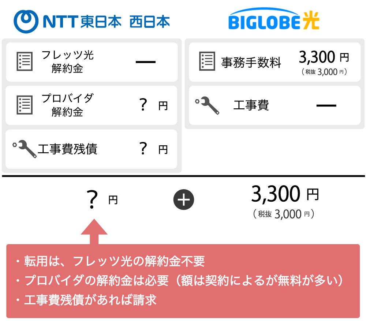Viewport: 366px width, 321px height.
Task: Click the question mark in プロバイダ 解約金 row
Action: tap(143, 105)
